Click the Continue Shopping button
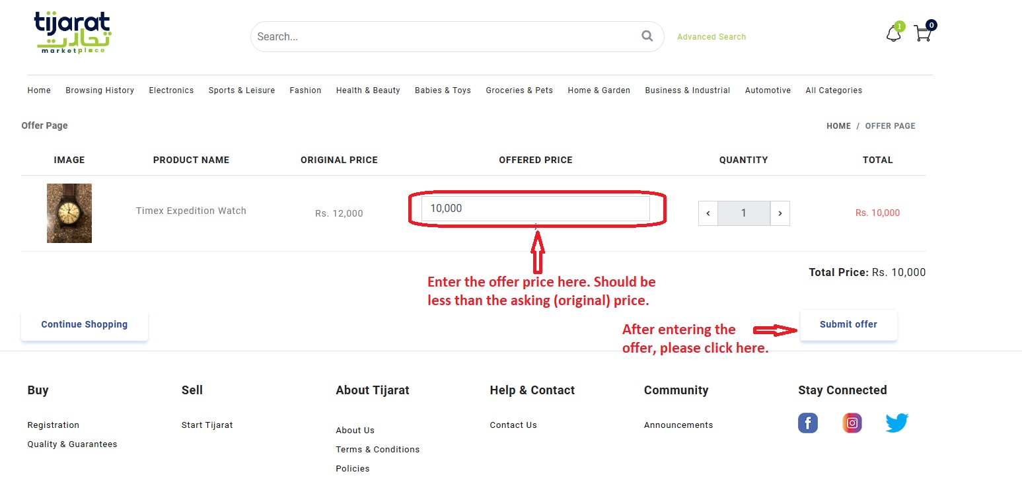This screenshot has height=490, width=1022. click(85, 325)
